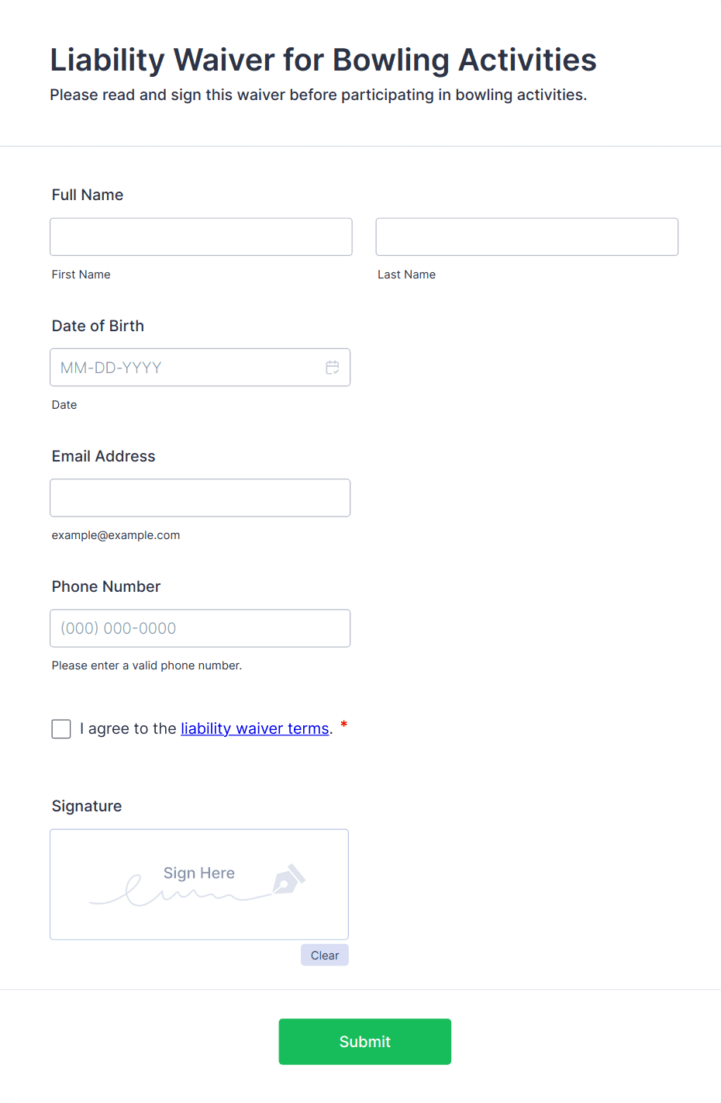Click the phone number input field
Screen dimensions: 721x1103
[200, 628]
